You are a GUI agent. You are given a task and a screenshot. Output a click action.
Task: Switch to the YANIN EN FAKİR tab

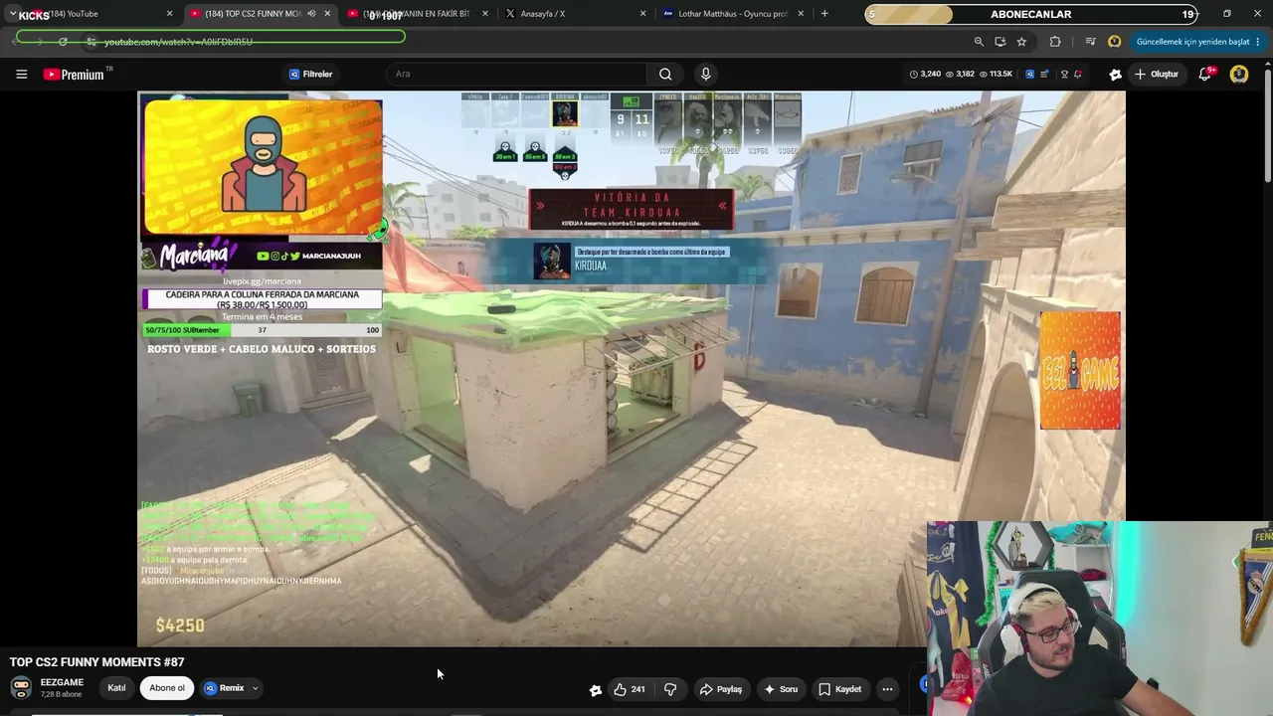point(418,14)
